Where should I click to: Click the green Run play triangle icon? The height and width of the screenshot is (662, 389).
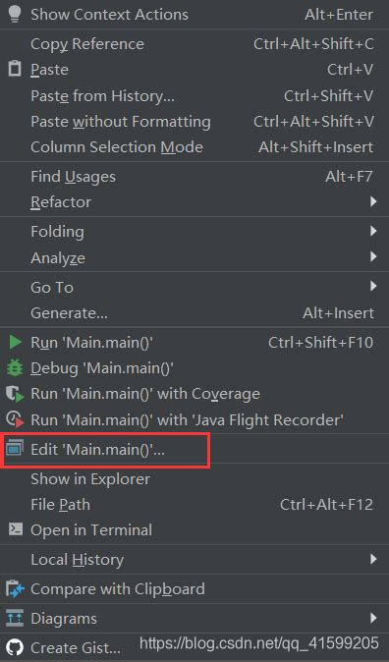(15, 342)
